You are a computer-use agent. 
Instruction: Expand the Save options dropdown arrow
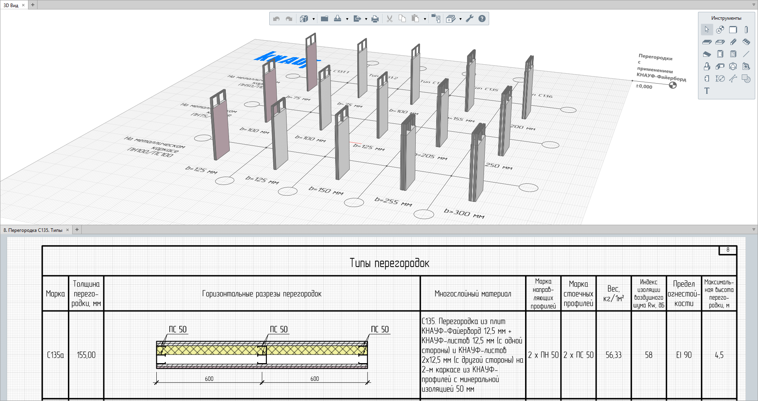(x=347, y=19)
